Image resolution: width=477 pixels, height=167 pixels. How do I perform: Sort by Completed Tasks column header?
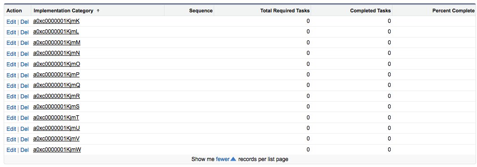[370, 11]
